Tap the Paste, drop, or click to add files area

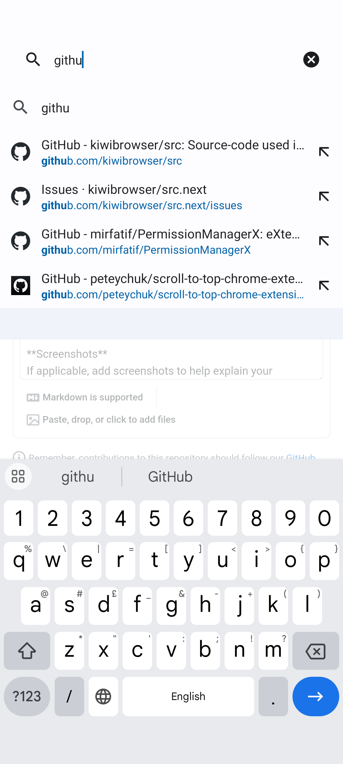click(100, 419)
